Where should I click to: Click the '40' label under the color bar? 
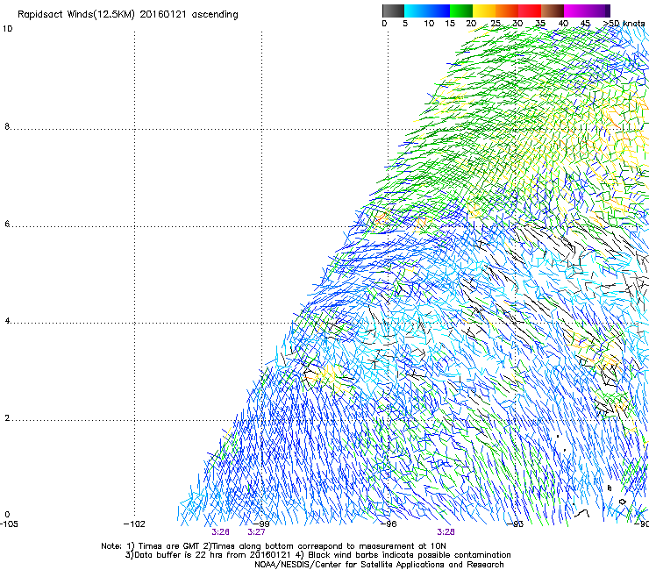[563, 24]
